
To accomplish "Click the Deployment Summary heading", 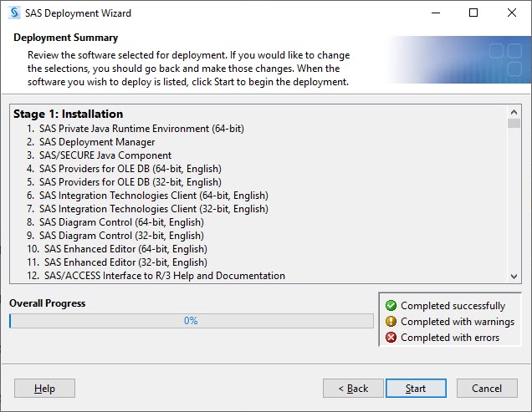I will coord(66,38).
